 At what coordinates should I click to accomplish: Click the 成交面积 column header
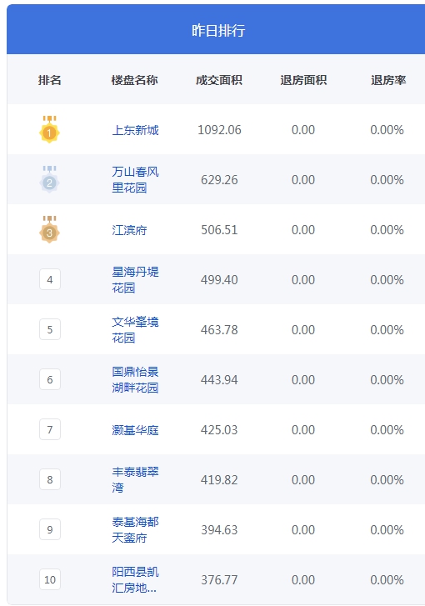tap(218, 80)
